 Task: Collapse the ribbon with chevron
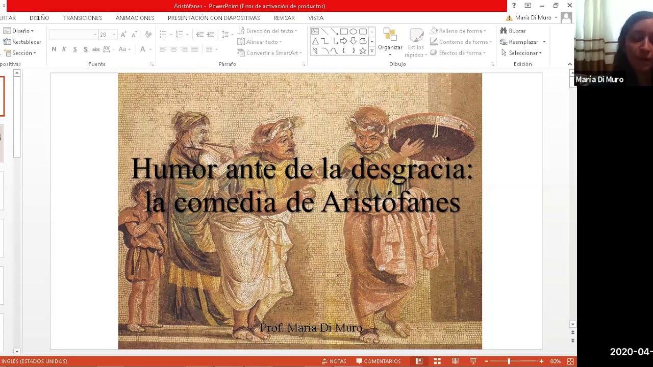tap(570, 64)
